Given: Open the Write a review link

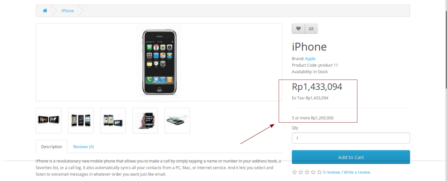Looking at the screenshot, I should pyautogui.click(x=357, y=172).
